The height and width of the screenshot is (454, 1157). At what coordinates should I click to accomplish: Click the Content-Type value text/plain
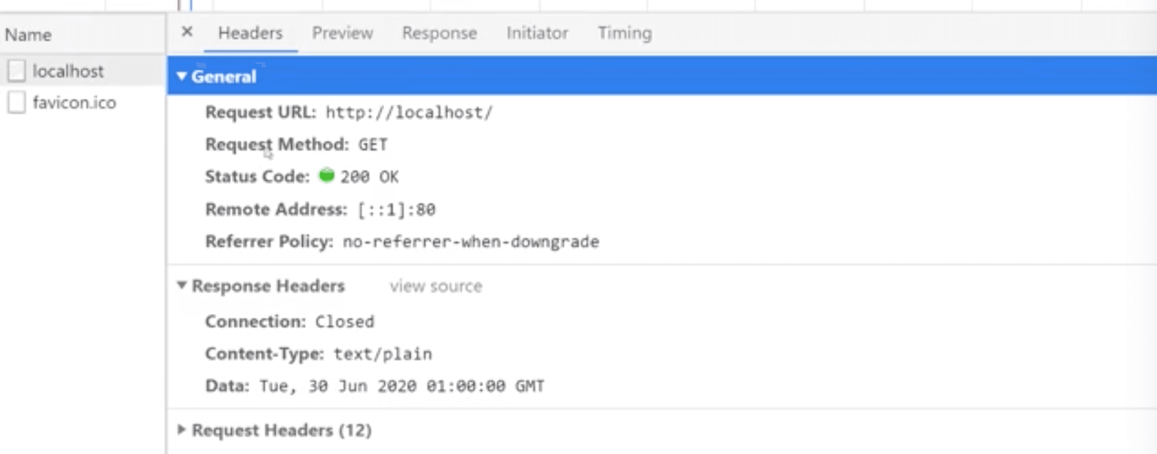pos(383,354)
